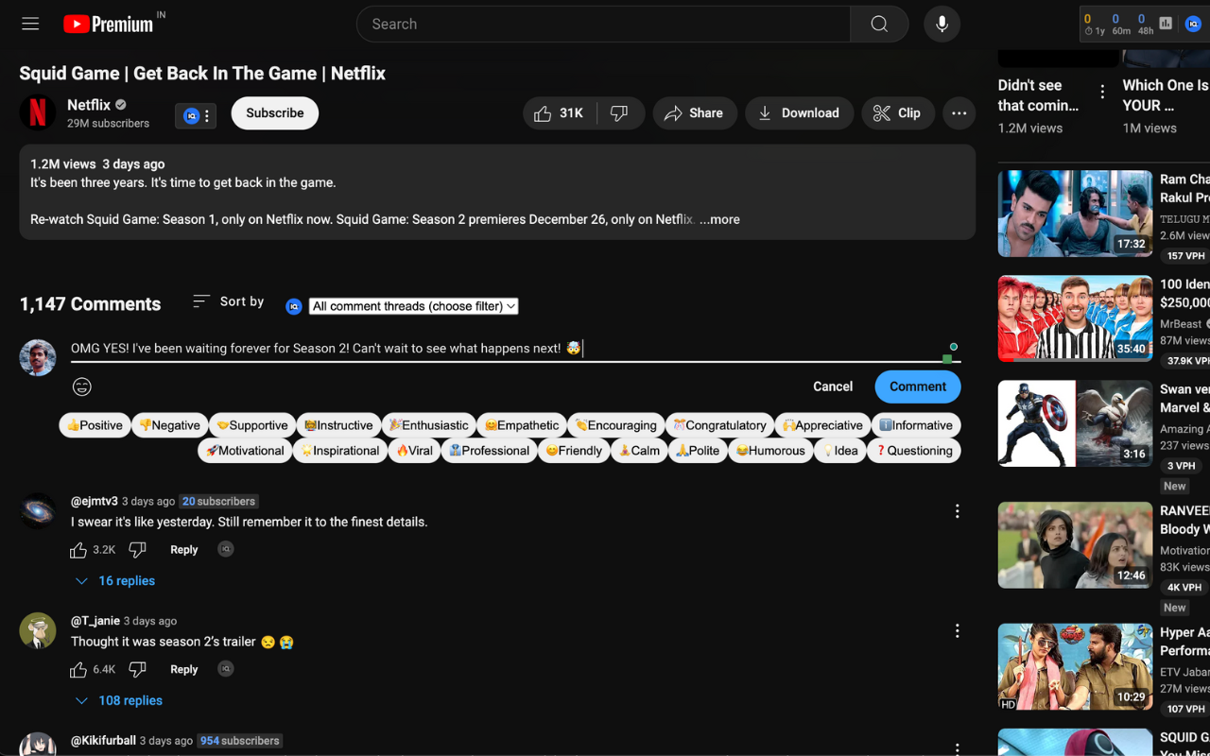Like the comment by @T_janie

[x=78, y=669]
